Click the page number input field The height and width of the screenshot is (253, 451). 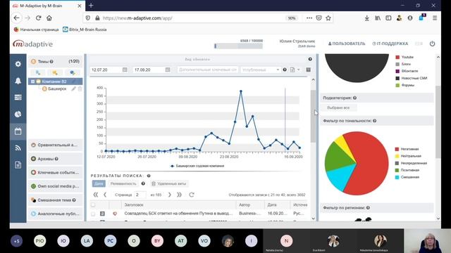[140, 195]
